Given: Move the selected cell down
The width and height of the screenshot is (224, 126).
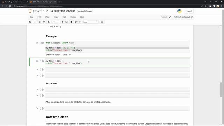Looking at the screenshot, I should [x=58, y=22].
